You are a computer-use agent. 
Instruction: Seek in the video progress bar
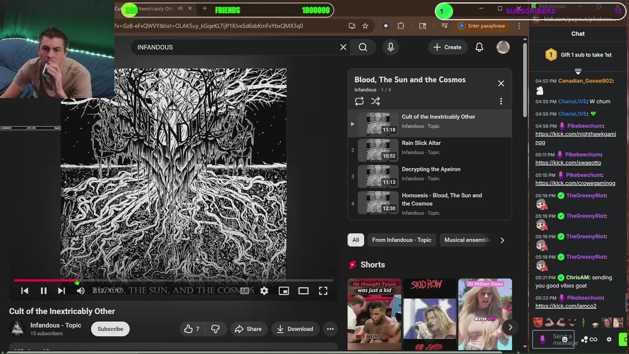[173, 281]
